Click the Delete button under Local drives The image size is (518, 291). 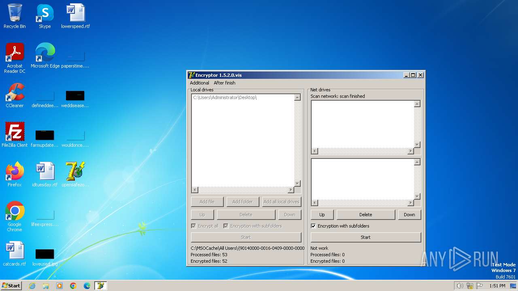246,215
